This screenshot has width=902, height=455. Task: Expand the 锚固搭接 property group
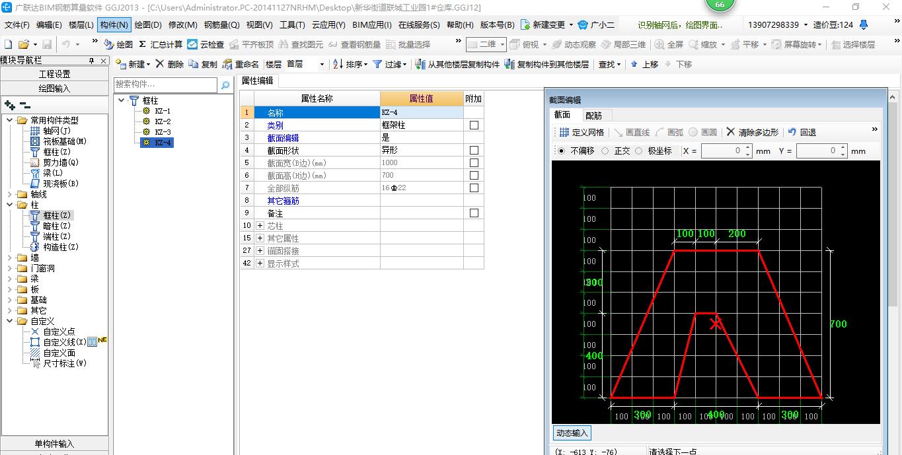(x=260, y=251)
